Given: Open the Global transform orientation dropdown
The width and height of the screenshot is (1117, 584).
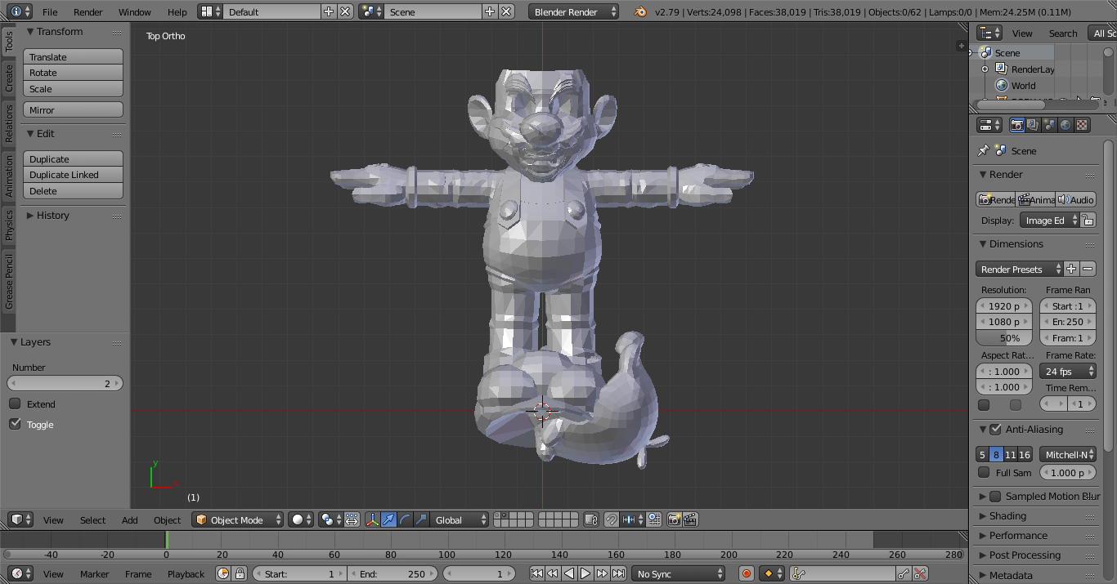Looking at the screenshot, I should [x=460, y=519].
